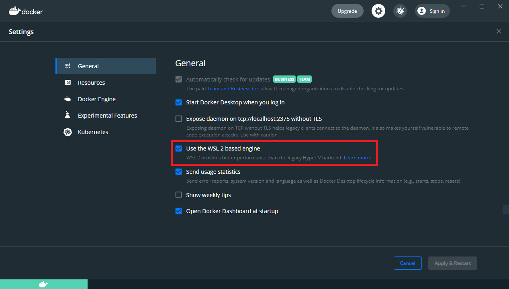
Task: Open the Troubleshoot bug icon
Action: (400, 11)
